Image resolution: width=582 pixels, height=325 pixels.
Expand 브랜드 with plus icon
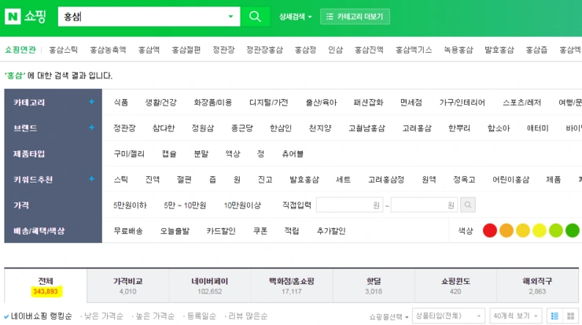pyautogui.click(x=91, y=127)
